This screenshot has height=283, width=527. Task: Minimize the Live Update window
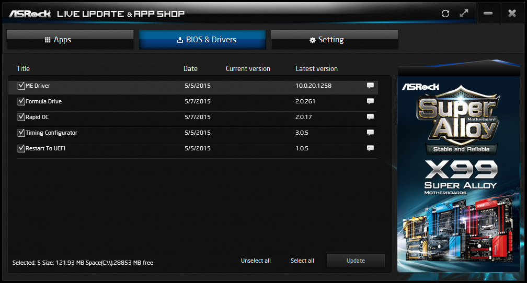pos(488,14)
